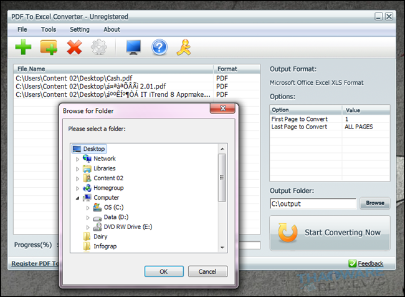Expand the Data (D:) drive node
The height and width of the screenshot is (297, 405).
click(x=88, y=218)
